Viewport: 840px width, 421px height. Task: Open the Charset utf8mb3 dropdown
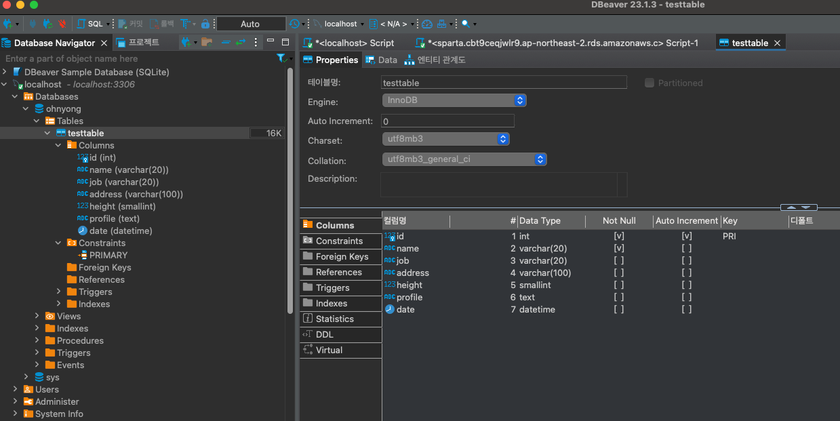(445, 138)
